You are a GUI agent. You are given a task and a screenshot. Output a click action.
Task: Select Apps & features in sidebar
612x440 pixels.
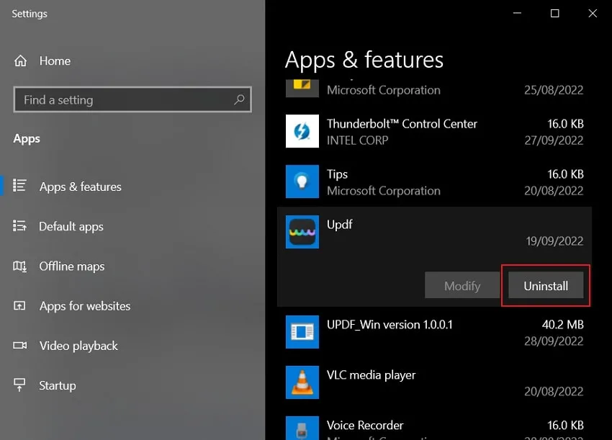click(81, 187)
